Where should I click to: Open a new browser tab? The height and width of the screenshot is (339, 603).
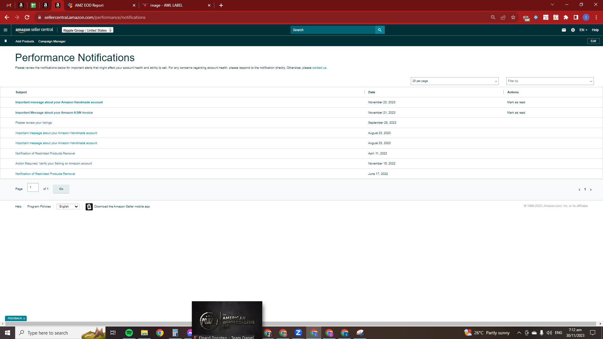pos(221,5)
